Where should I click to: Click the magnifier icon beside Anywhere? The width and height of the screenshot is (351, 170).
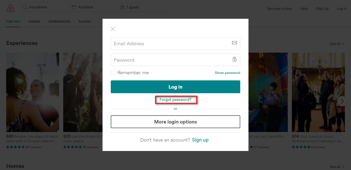pyautogui.click(x=25, y=7)
